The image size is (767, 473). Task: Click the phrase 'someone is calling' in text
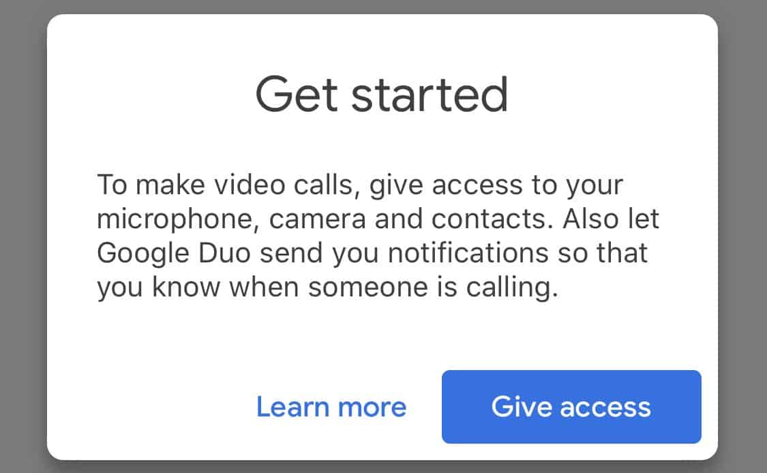(x=433, y=288)
